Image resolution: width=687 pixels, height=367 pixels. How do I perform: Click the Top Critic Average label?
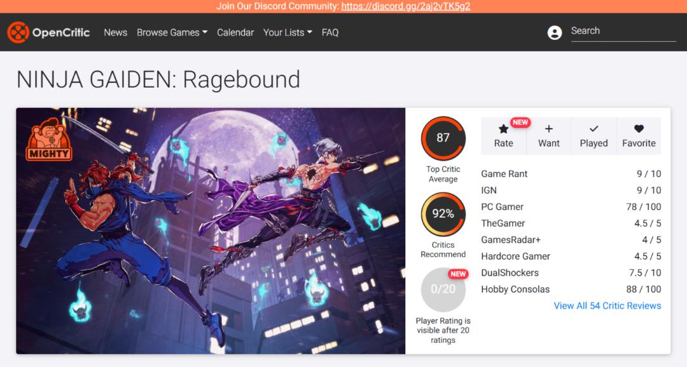443,174
